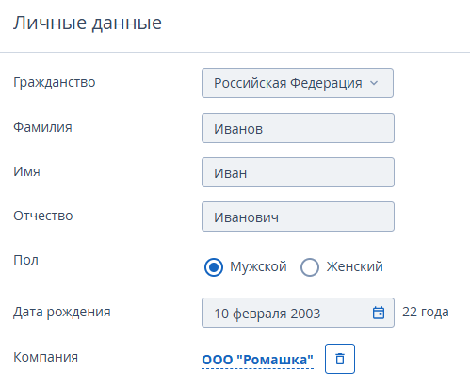
Task: Open the calendar picker icon in birth date field
Action: (379, 313)
